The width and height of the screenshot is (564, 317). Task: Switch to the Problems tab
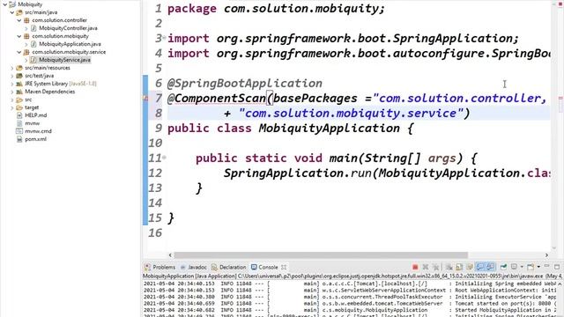160,267
